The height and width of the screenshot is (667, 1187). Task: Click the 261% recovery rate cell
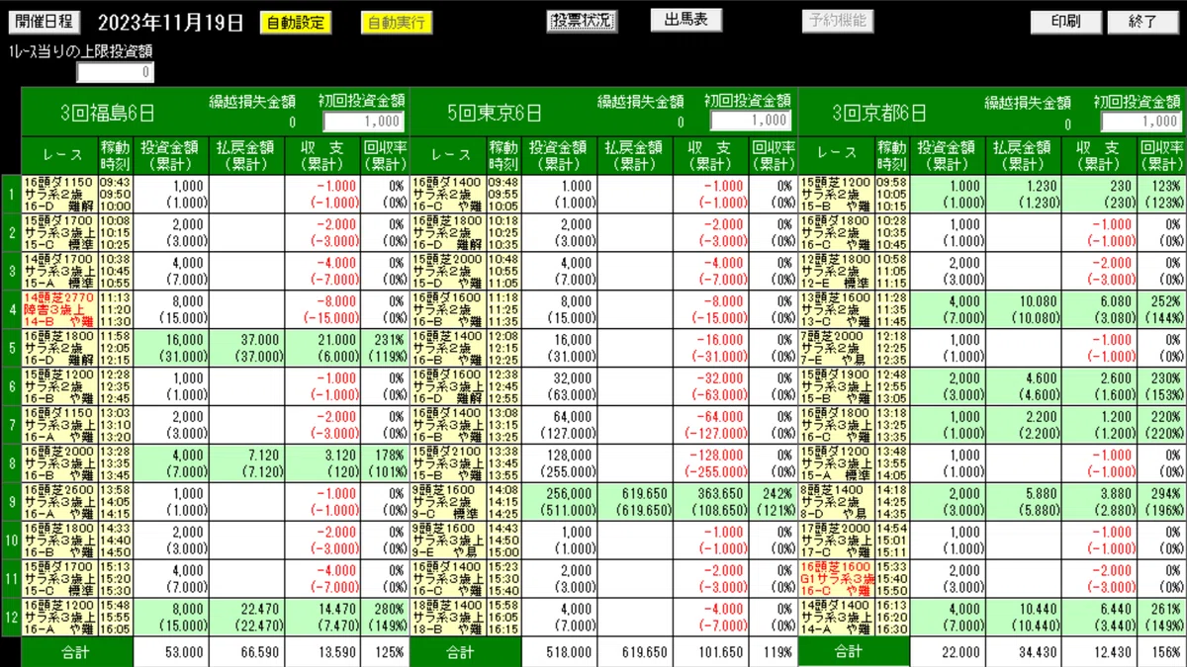tap(1161, 618)
